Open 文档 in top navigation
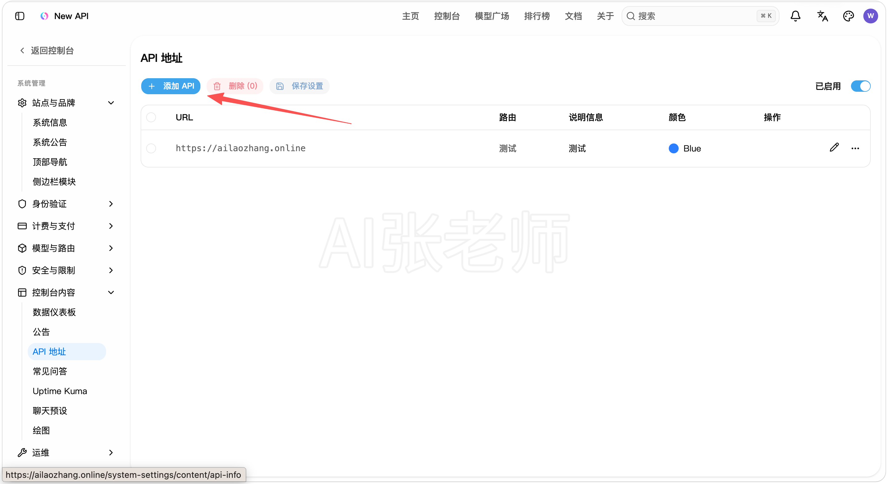 pos(573,16)
